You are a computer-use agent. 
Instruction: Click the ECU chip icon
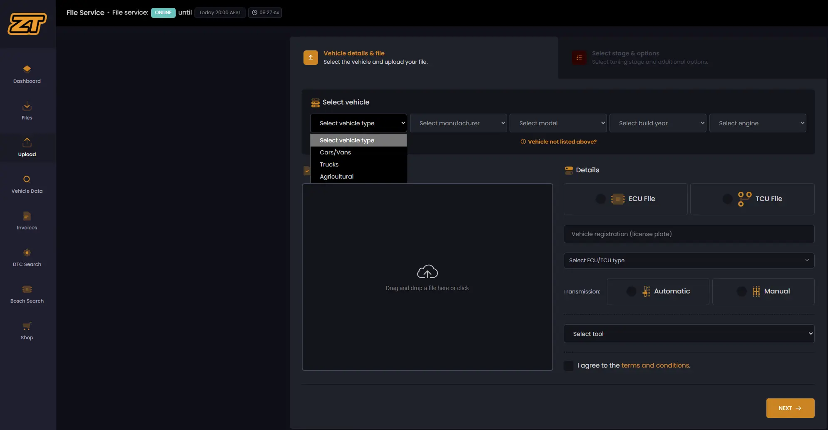pos(618,199)
